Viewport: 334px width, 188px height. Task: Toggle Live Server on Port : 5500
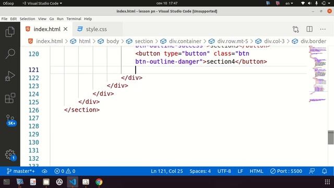(286, 171)
